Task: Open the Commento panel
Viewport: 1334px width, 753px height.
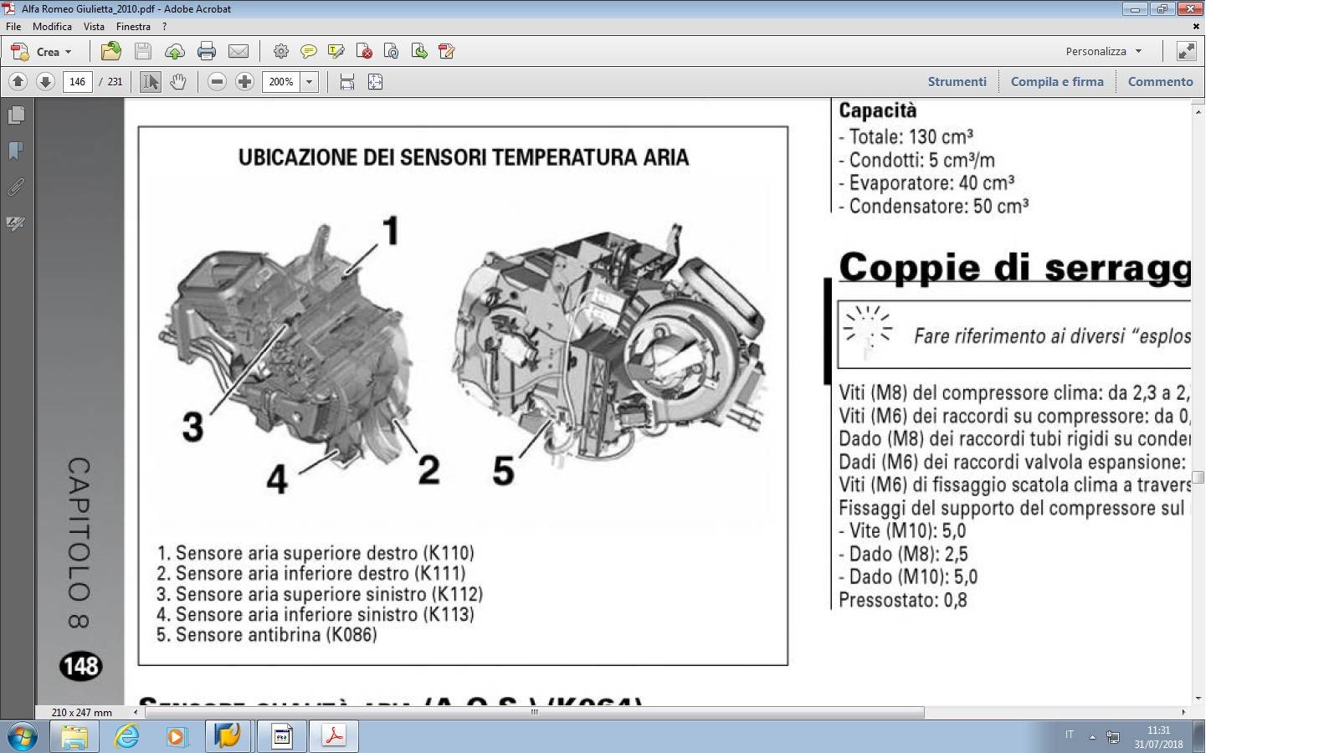Action: pyautogui.click(x=1160, y=81)
